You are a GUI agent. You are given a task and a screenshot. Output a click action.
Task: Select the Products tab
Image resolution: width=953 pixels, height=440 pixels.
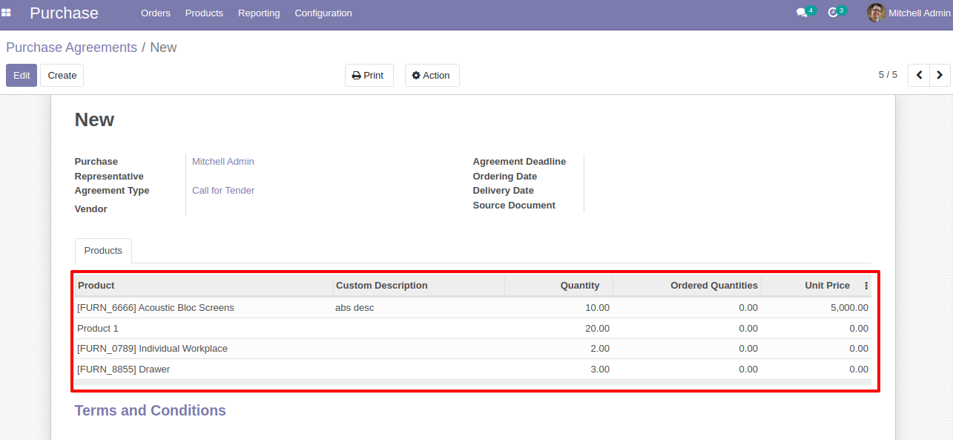[x=103, y=251]
